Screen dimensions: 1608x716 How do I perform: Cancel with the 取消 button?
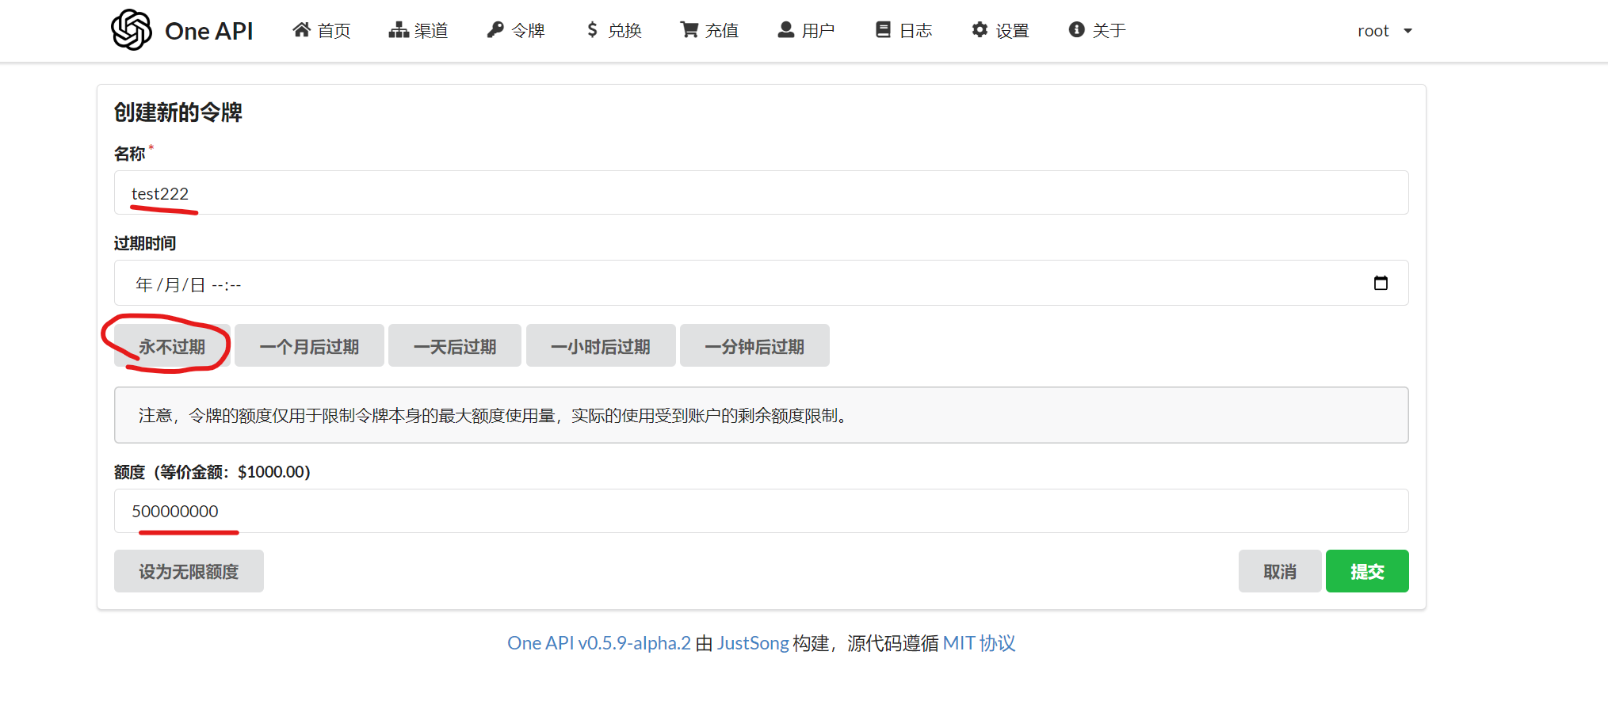click(x=1280, y=571)
